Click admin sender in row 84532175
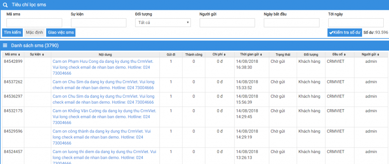The image size is (389, 164). coord(371,111)
